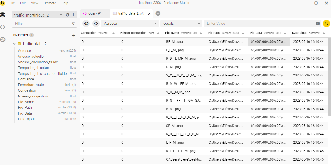Refresh the traffic_martinique_2 database

pyautogui.click(x=67, y=15)
